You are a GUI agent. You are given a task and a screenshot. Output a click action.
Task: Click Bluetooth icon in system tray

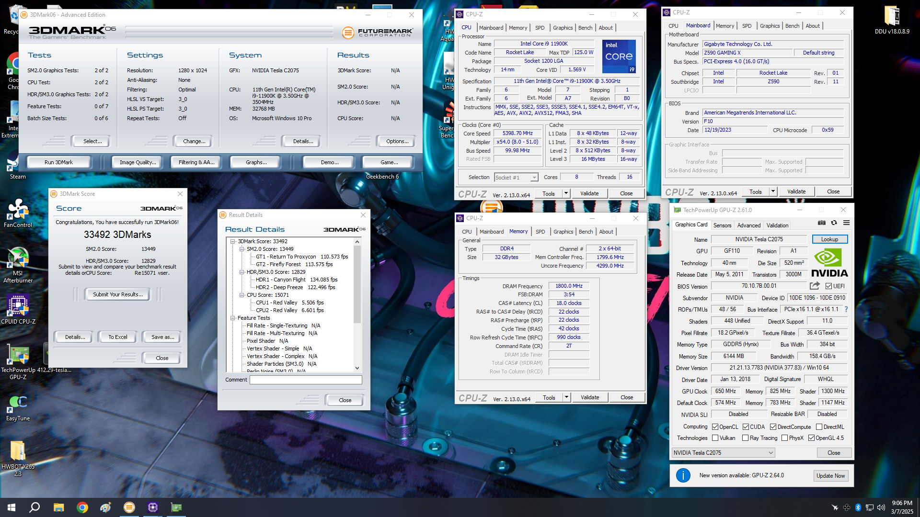click(858, 507)
